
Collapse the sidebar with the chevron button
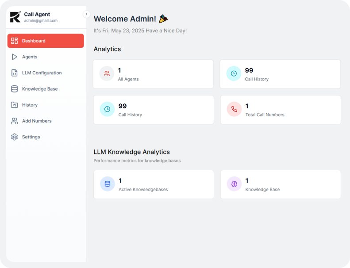[x=86, y=14]
